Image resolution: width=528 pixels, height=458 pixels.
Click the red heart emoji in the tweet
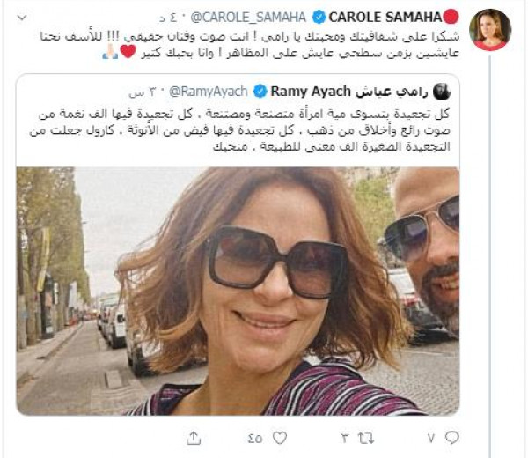coord(128,52)
